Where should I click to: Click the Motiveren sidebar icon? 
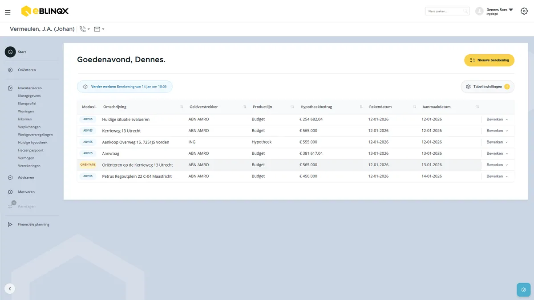10,192
